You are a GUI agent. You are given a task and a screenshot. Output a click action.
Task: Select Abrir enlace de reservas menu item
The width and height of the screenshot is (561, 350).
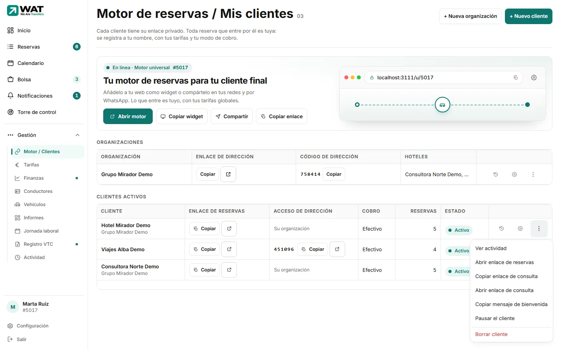[512, 262]
